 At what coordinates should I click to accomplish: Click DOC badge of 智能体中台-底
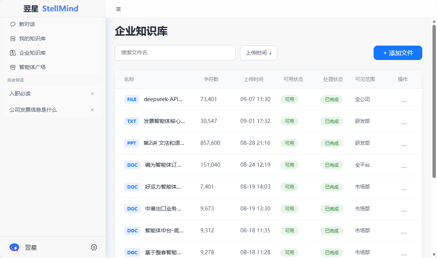click(132, 231)
